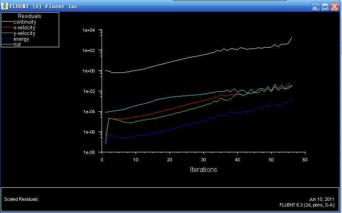The height and width of the screenshot is (213, 342).
Task: Pick the y-velocity legend entry
Action: (x=24, y=33)
